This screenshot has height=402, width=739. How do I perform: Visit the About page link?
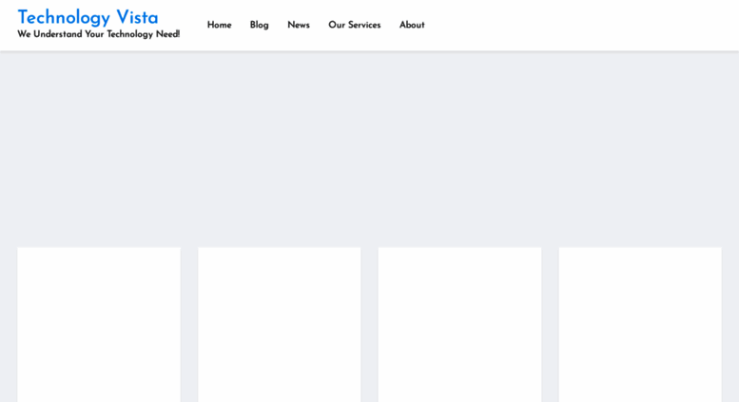(x=412, y=25)
